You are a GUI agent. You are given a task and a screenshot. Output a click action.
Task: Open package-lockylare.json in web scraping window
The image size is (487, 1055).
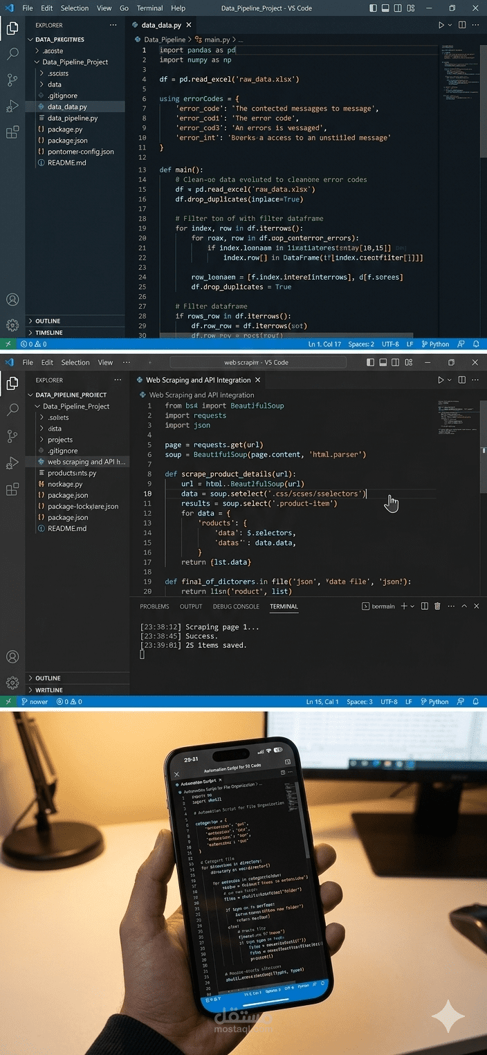tap(77, 507)
